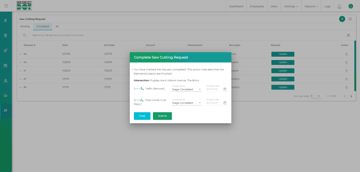This screenshot has width=360, height=172.
Task: Open the green user profile avatar
Action: [x=351, y=6]
